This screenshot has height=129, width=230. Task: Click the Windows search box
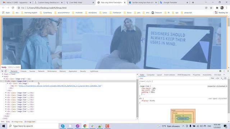33,126
